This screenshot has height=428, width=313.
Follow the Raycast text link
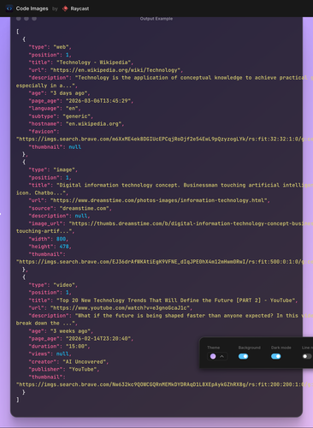click(x=80, y=9)
